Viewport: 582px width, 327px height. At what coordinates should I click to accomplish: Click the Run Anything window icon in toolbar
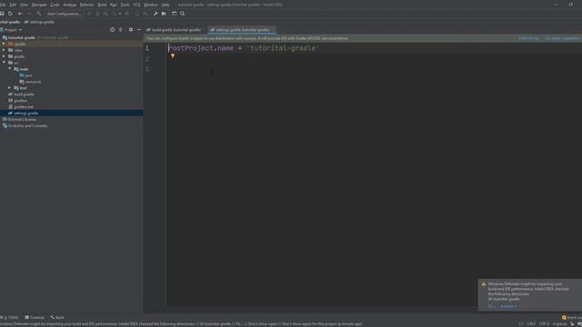point(174,14)
